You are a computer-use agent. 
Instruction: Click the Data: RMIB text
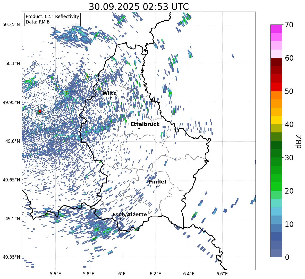coord(38,22)
